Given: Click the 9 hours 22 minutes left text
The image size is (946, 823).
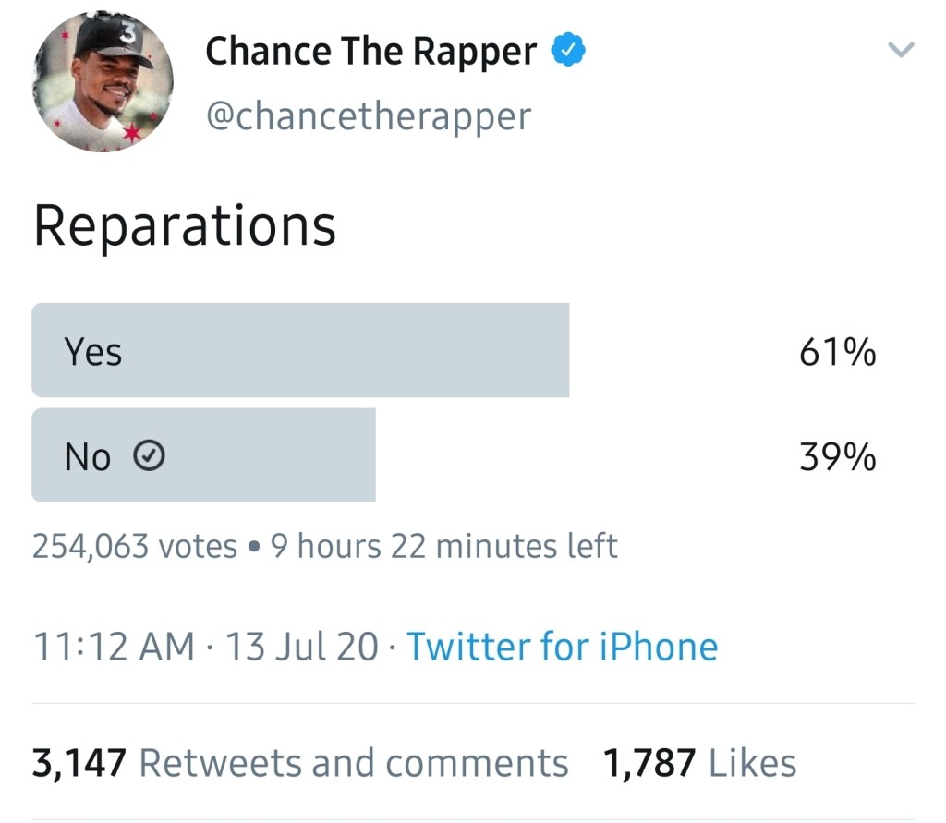Looking at the screenshot, I should point(444,546).
